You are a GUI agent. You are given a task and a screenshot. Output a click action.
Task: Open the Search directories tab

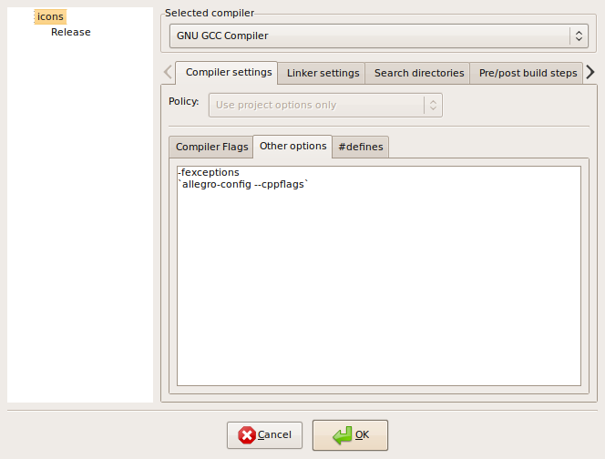pos(418,73)
